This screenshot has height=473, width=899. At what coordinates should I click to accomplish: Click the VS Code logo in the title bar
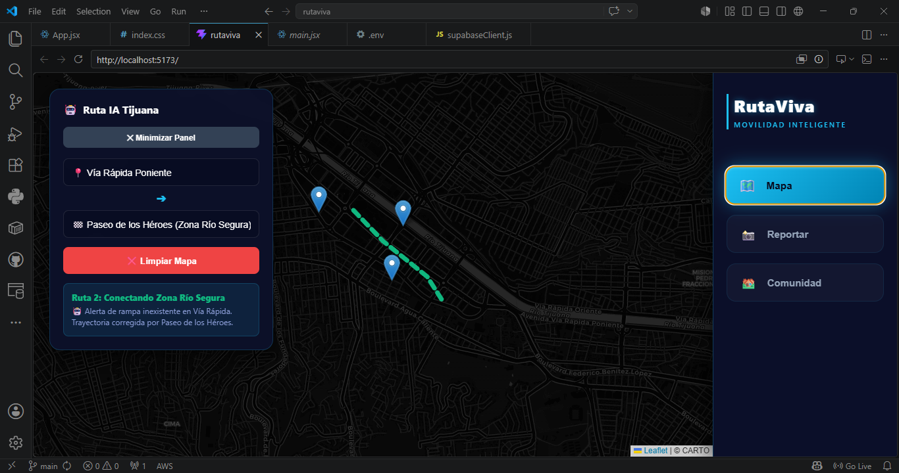[x=11, y=11]
